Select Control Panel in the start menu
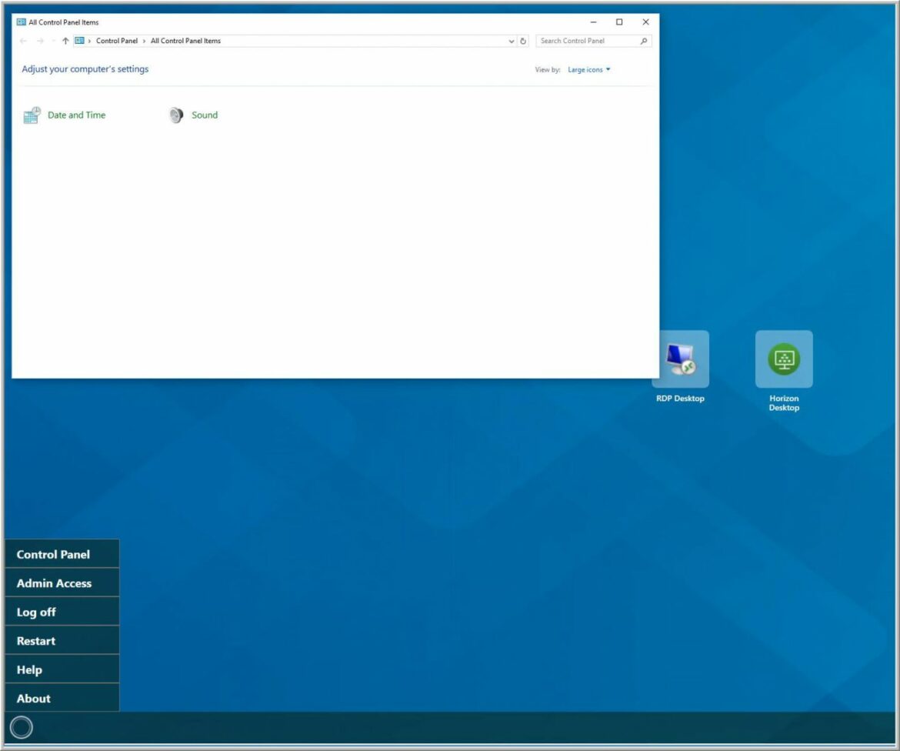This screenshot has width=900, height=751. (x=62, y=554)
